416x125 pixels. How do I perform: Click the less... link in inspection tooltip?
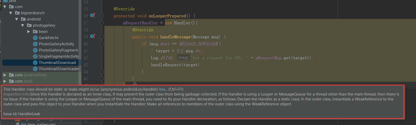click(163, 89)
